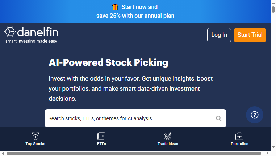Screen dimensions: 276x156
Task: Click the horizontal scrollbar thumb
Action: click(134, 153)
